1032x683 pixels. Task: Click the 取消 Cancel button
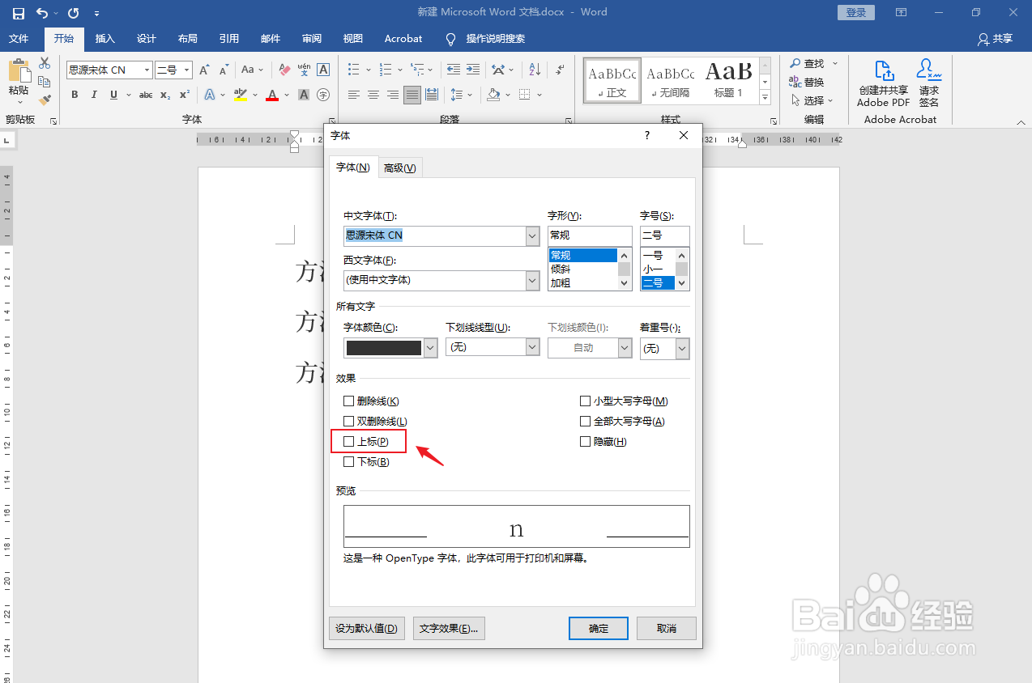(x=667, y=628)
